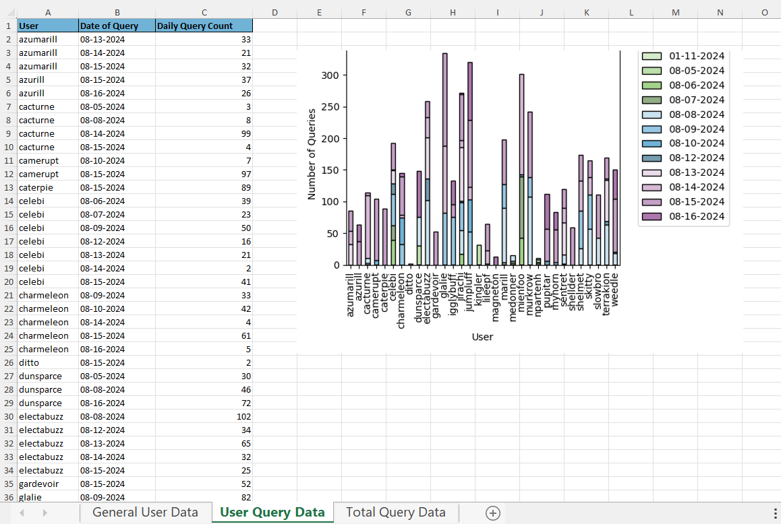
Task: Click query count 97 for camerupt
Action: 204,174
